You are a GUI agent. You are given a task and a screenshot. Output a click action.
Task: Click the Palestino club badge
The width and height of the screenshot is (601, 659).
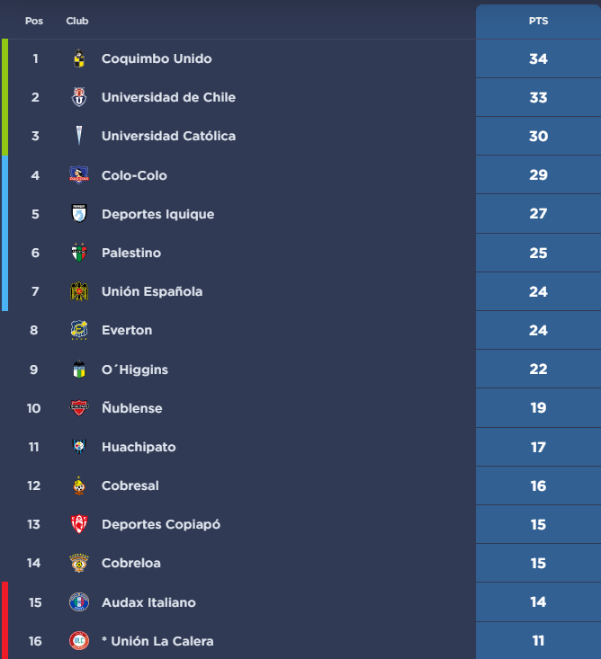click(x=79, y=253)
